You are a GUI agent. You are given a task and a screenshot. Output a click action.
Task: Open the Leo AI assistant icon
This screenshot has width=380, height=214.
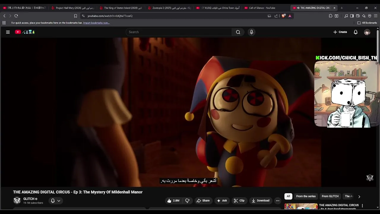pyautogui.click(x=364, y=16)
